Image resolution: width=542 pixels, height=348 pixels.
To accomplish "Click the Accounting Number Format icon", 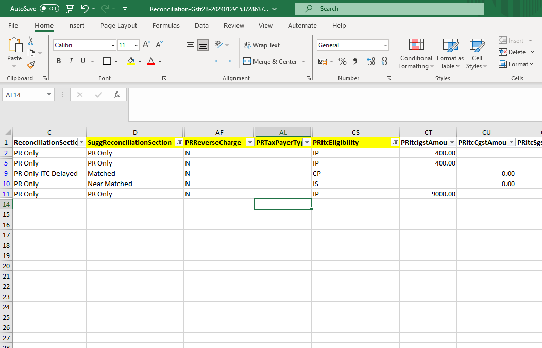I will (323, 61).
